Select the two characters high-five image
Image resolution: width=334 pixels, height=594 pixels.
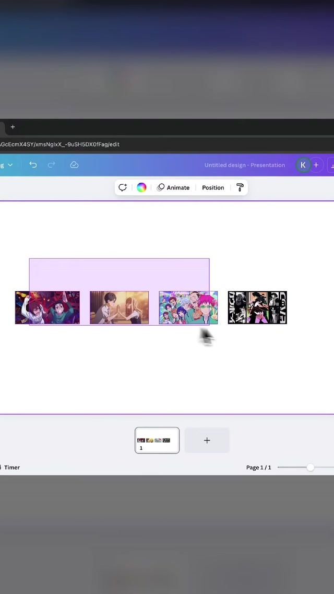point(119,307)
